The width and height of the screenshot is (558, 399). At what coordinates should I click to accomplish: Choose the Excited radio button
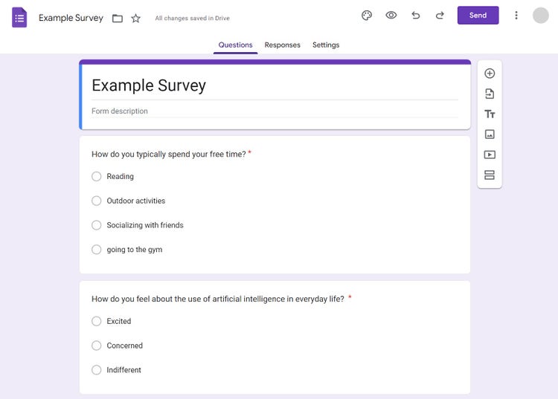97,321
